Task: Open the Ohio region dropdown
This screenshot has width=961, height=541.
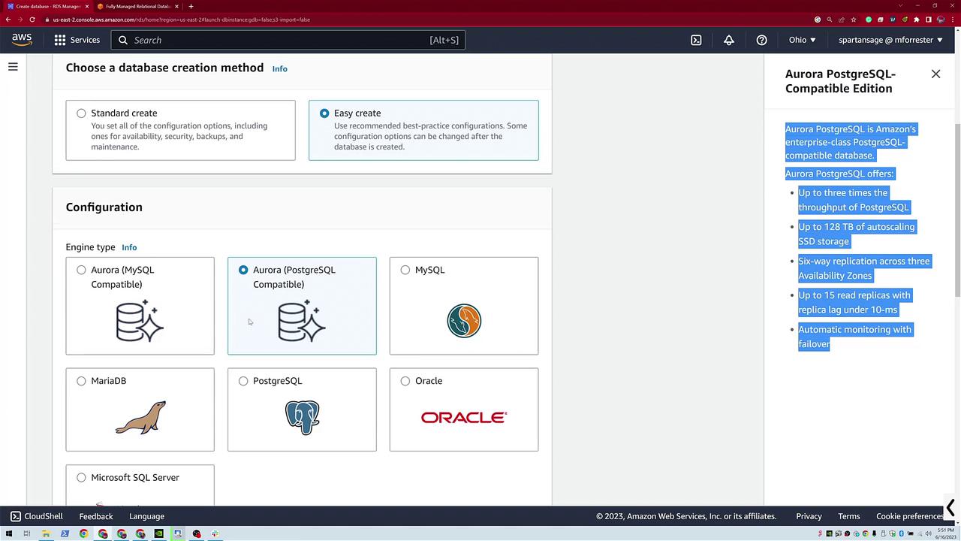Action: click(x=802, y=40)
